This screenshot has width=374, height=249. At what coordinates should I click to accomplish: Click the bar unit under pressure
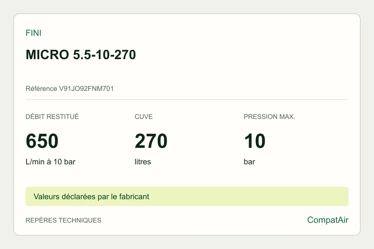(249, 162)
